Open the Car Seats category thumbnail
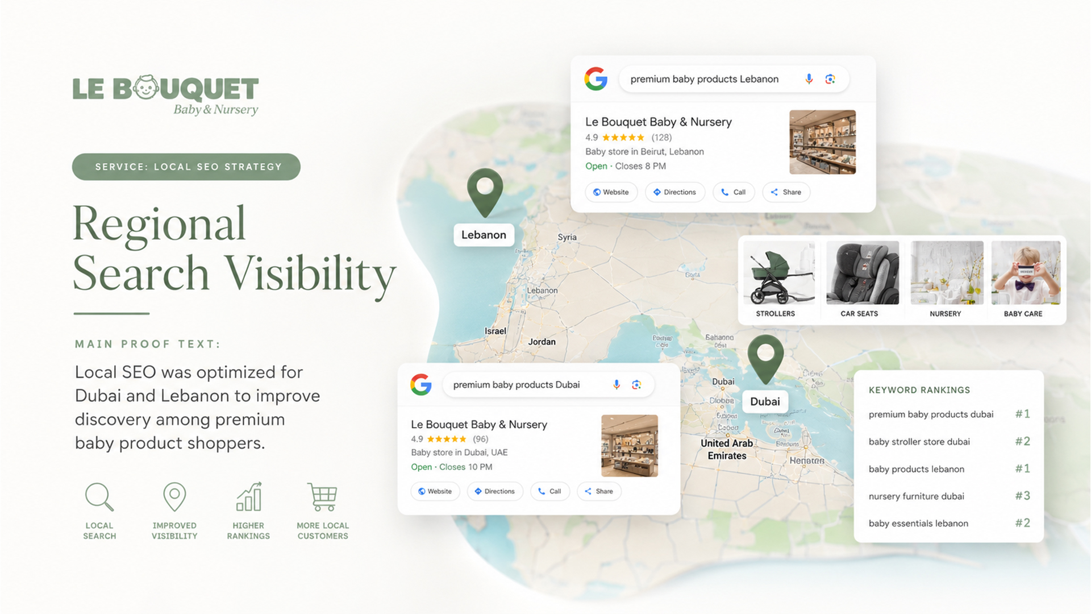The width and height of the screenshot is (1091, 614). click(863, 279)
